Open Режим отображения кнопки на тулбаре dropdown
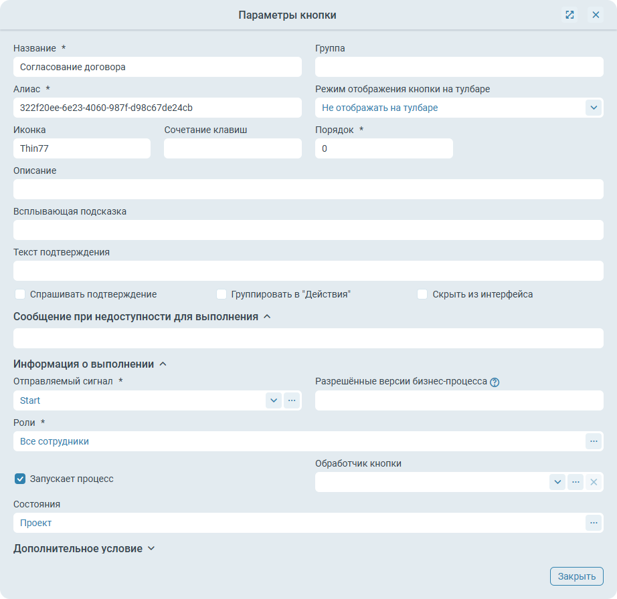 point(594,107)
